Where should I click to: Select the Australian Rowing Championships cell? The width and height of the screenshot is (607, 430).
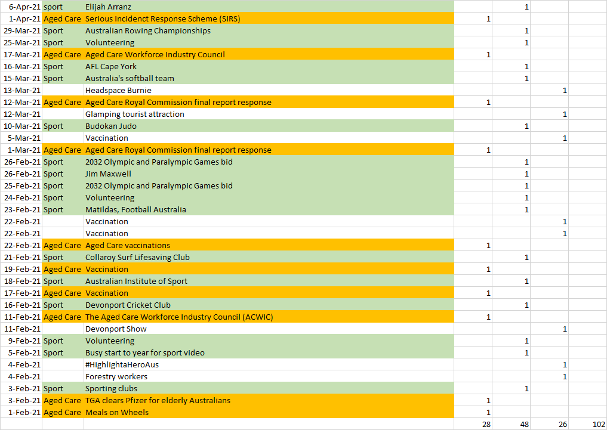[x=269, y=30]
